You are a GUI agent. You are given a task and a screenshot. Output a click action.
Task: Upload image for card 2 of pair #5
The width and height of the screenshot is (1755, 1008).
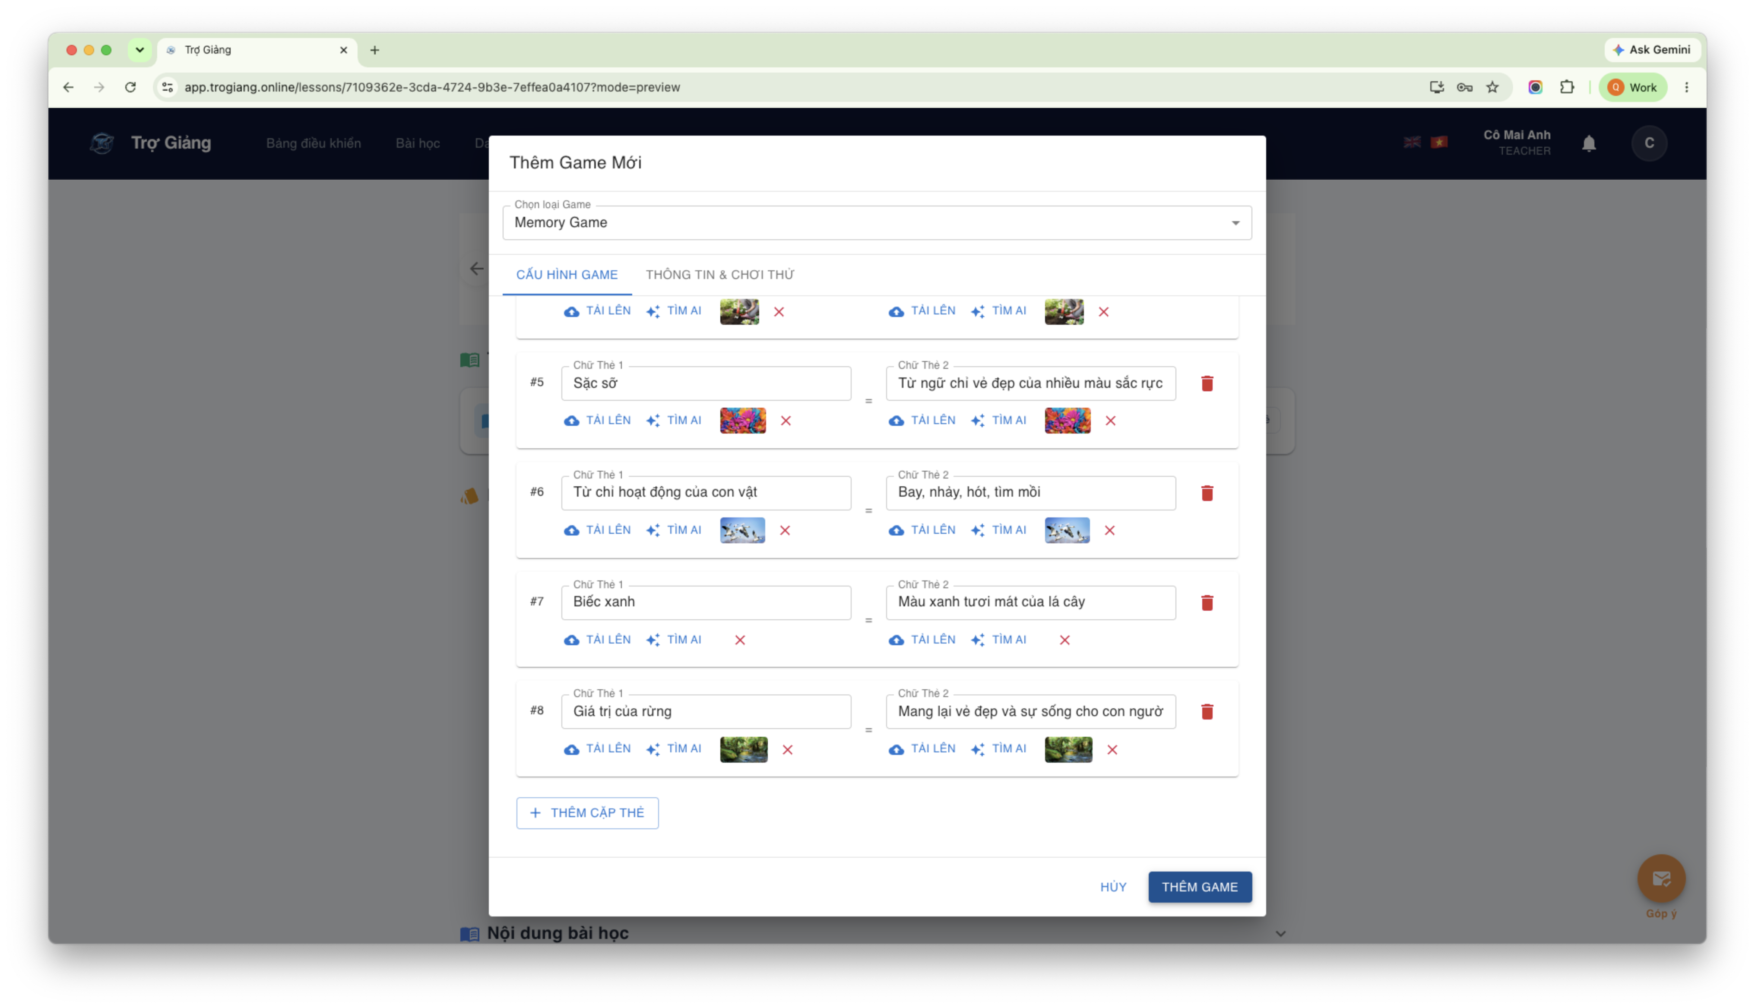coord(922,420)
